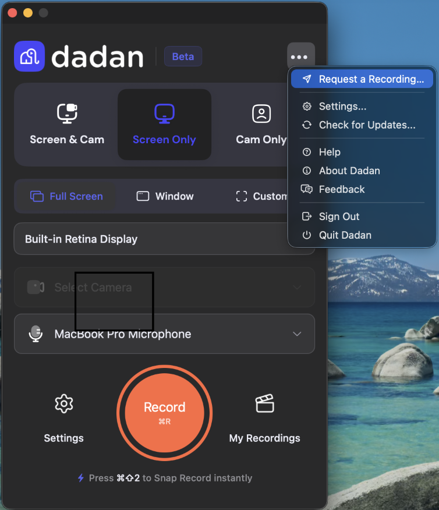This screenshot has height=510, width=439.
Task: Click the refresh icon beside Check for Updates
Action: (307, 125)
